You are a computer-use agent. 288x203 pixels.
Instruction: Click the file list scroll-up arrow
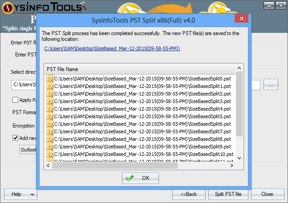click(x=239, y=68)
